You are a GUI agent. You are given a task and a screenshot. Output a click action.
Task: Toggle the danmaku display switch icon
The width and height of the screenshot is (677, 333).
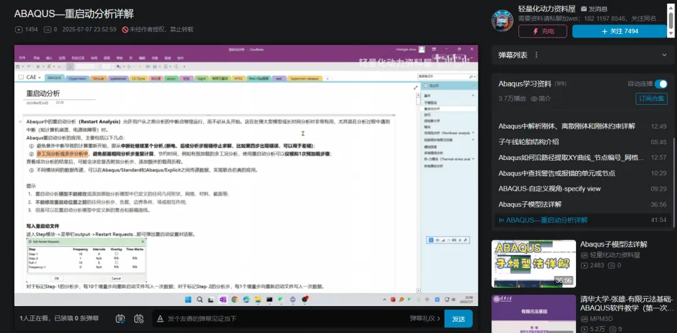[x=121, y=319]
